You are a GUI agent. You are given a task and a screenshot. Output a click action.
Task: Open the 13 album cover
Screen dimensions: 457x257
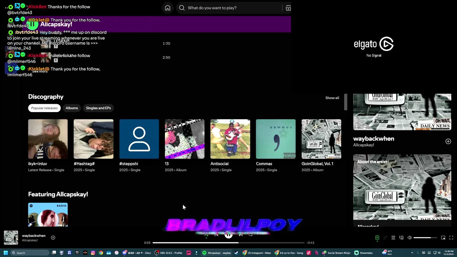coord(185,139)
